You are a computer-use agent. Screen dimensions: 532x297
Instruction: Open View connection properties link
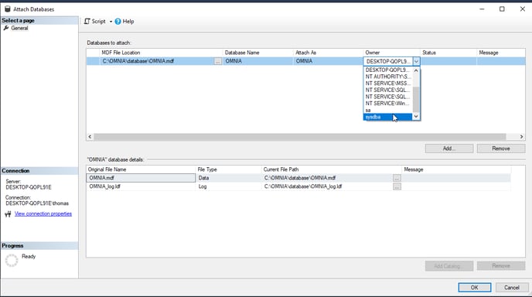(43, 213)
